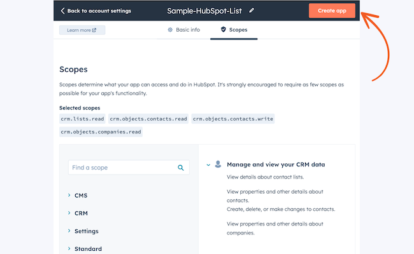Click external link icon in Learn more
This screenshot has width=414, height=254.
click(94, 30)
